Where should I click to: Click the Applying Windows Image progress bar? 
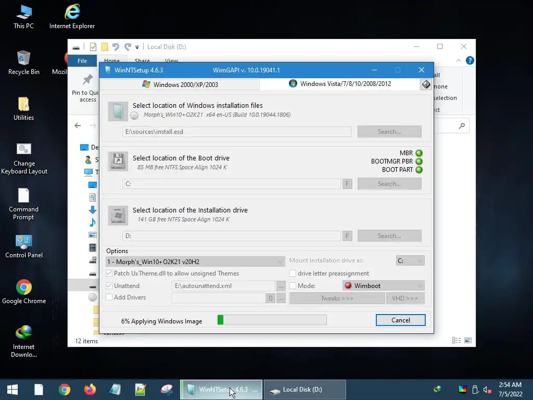pos(272,320)
